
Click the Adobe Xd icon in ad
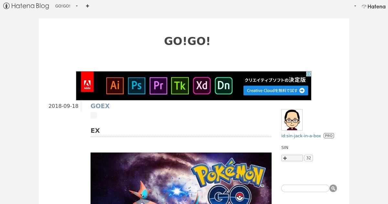[x=202, y=85]
